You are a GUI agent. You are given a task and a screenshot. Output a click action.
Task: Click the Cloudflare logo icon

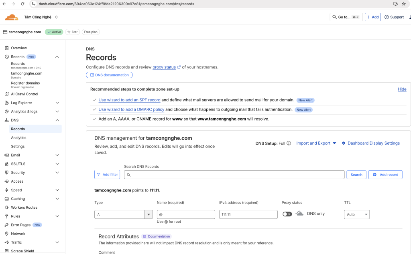(12, 17)
